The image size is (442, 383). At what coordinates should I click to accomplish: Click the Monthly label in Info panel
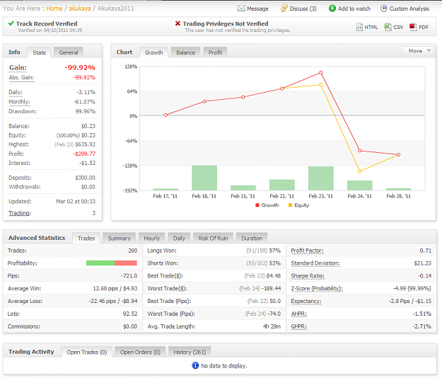pyautogui.click(x=19, y=102)
